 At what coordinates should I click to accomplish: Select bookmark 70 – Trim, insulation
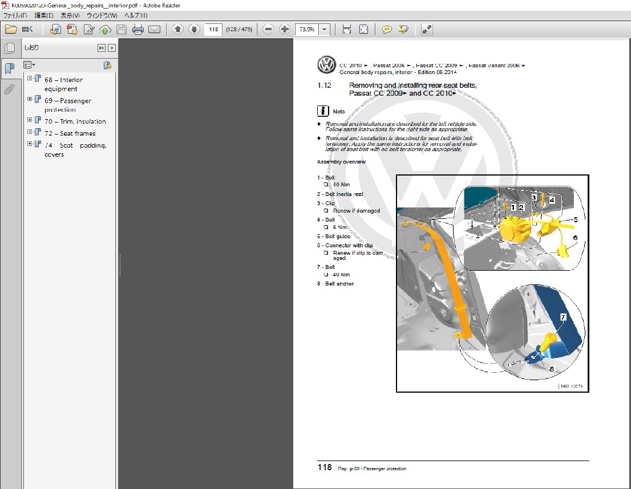pos(75,121)
